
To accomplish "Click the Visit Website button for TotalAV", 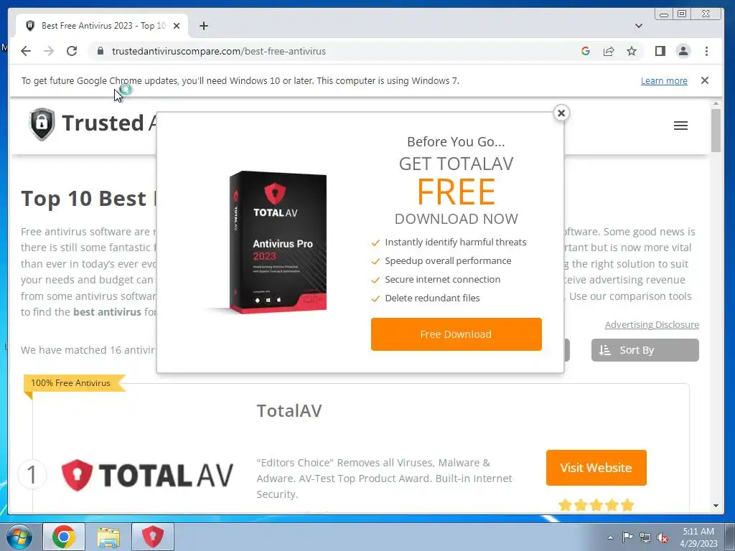I will pos(596,468).
